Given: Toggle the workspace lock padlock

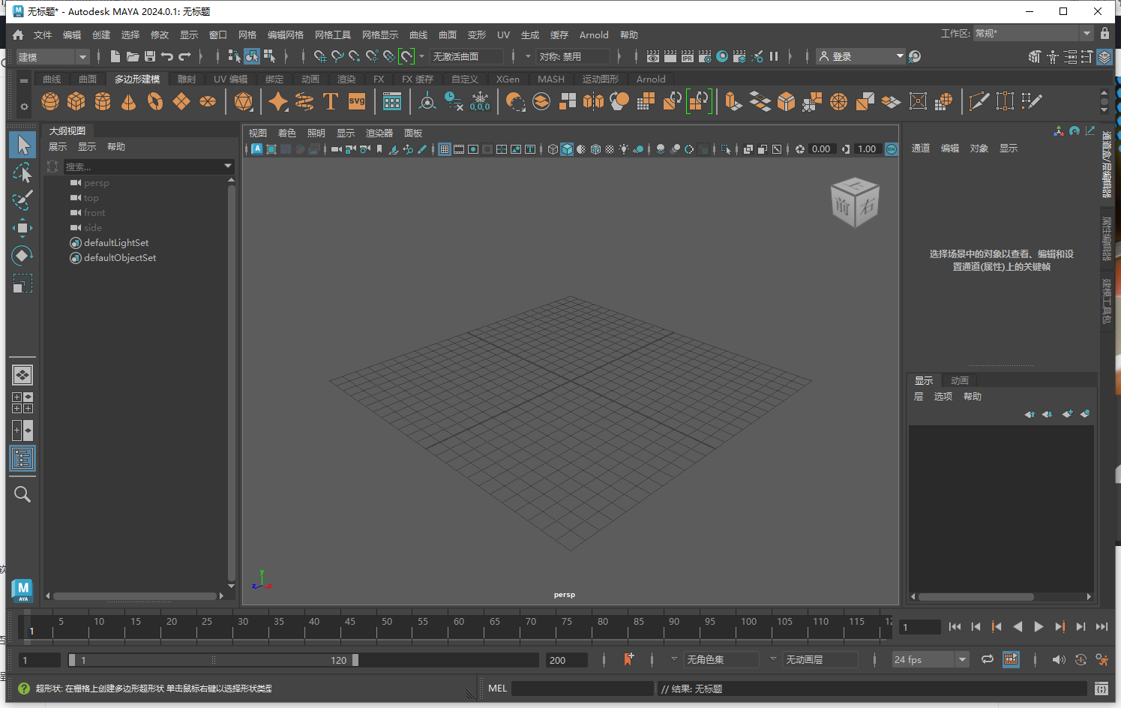Looking at the screenshot, I should click(x=1105, y=33).
